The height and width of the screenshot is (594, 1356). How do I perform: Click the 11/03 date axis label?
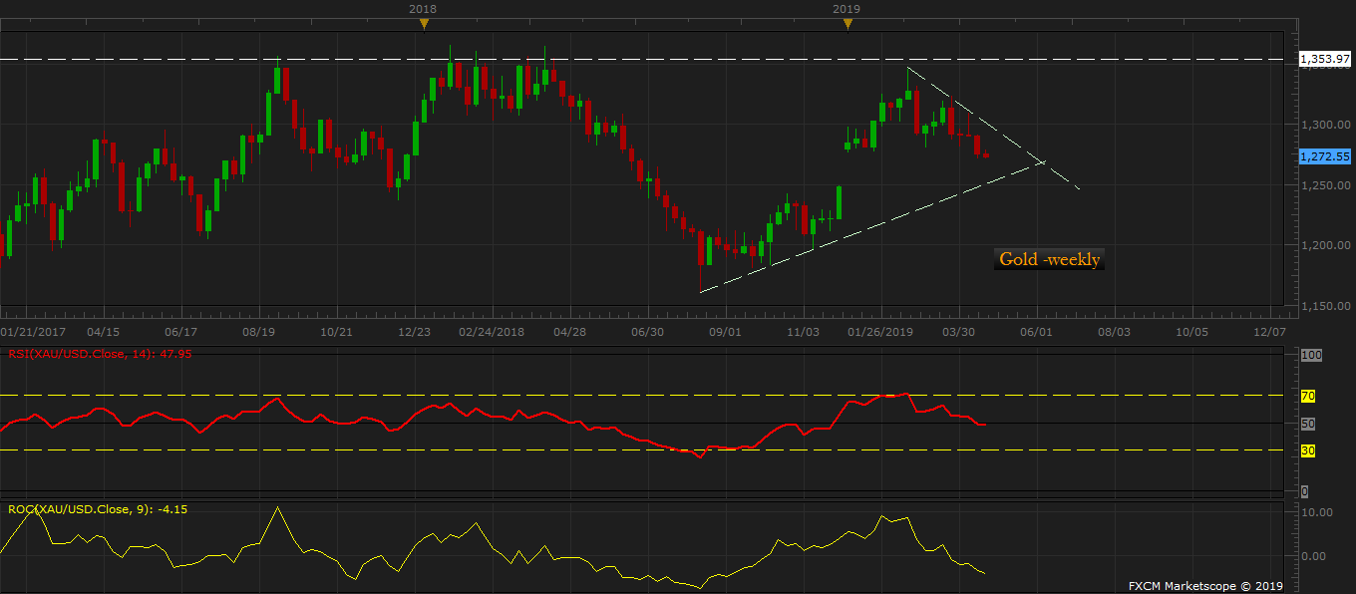pyautogui.click(x=803, y=332)
